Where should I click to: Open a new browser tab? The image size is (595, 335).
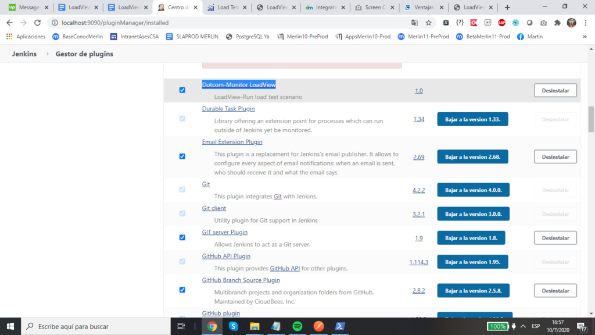(507, 7)
